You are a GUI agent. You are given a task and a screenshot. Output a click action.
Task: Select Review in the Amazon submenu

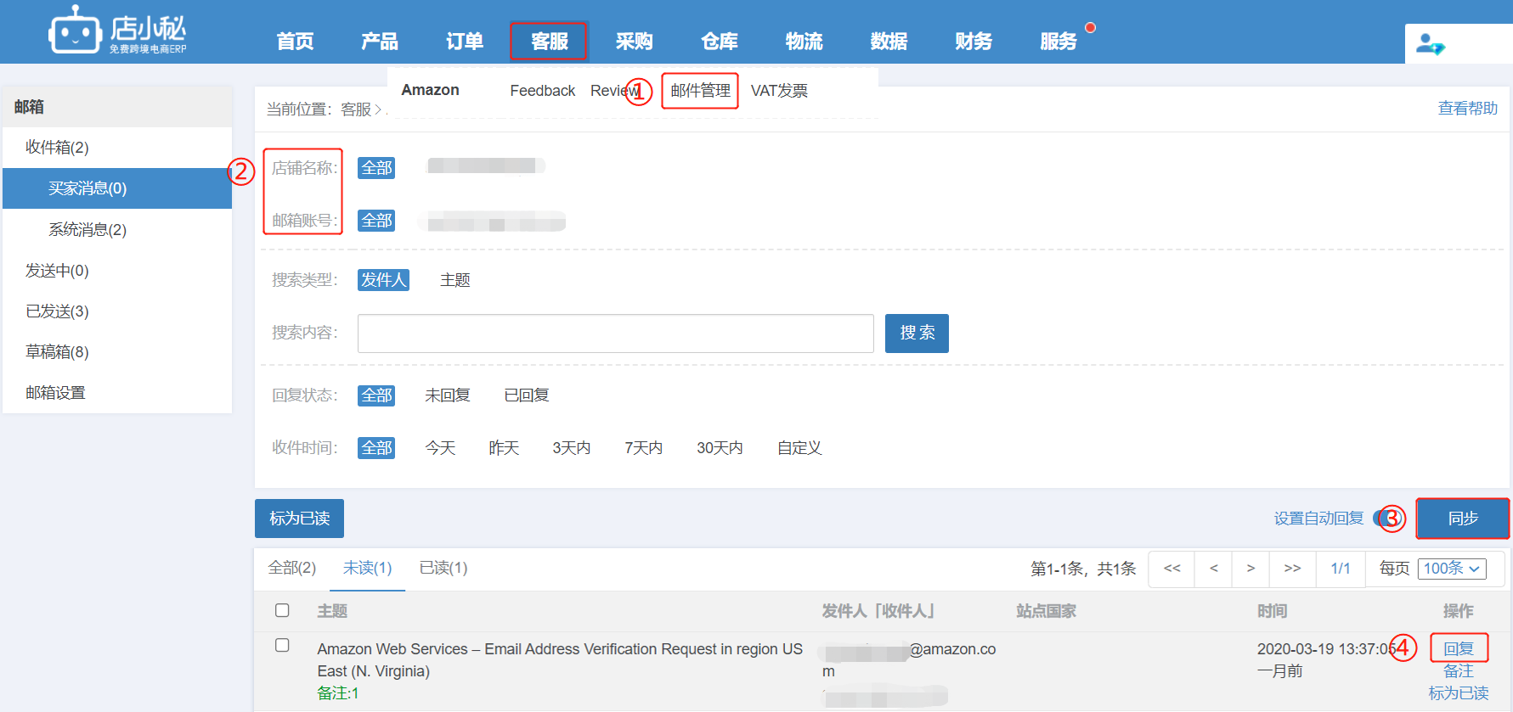(614, 91)
